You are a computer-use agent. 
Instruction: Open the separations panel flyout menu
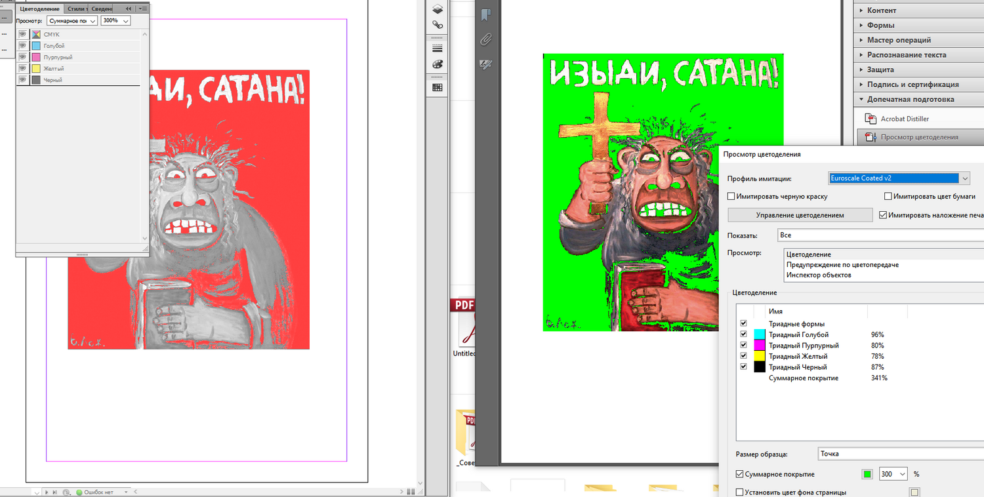click(143, 9)
